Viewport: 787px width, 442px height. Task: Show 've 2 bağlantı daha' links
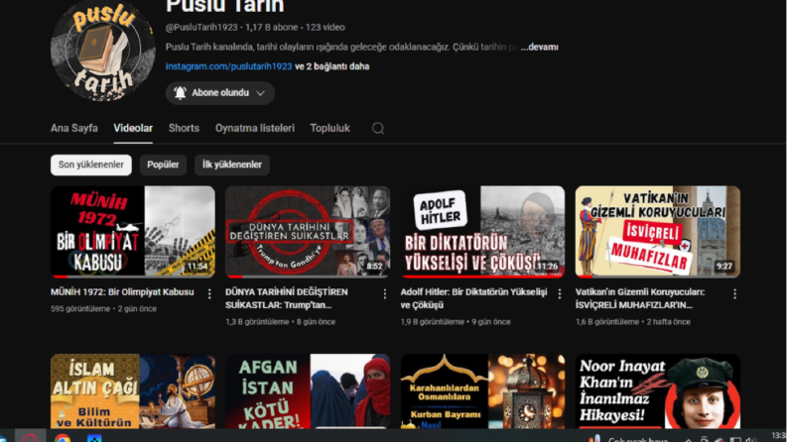click(331, 66)
